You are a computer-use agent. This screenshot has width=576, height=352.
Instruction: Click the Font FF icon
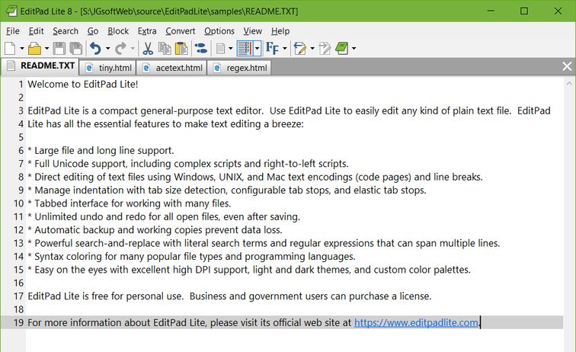[x=272, y=48]
